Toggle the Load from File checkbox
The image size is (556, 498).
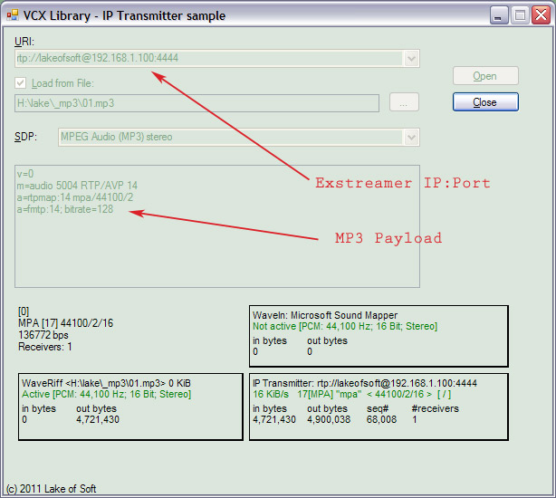pos(20,83)
